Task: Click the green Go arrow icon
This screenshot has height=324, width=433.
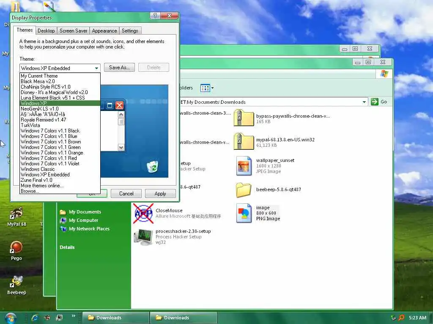Action: click(375, 102)
